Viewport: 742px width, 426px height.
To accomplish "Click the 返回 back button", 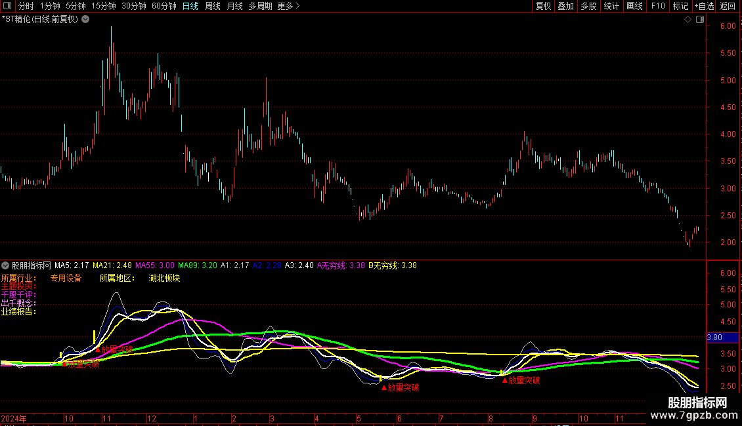I will pos(728,6).
